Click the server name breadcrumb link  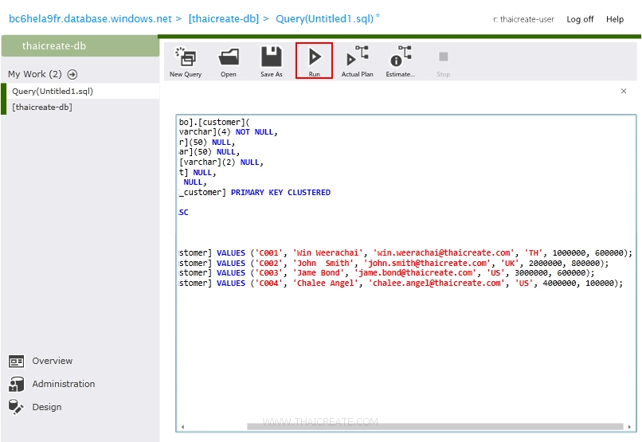(89, 18)
